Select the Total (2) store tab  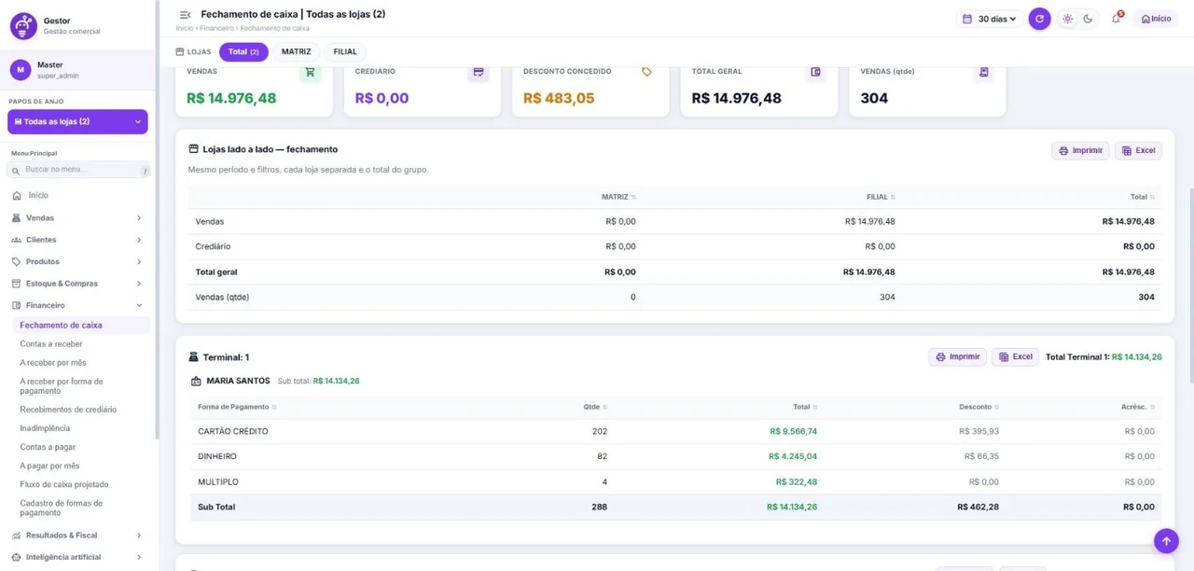(x=243, y=52)
